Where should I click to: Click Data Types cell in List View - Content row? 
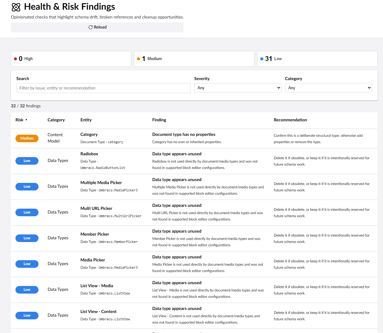[58, 315]
